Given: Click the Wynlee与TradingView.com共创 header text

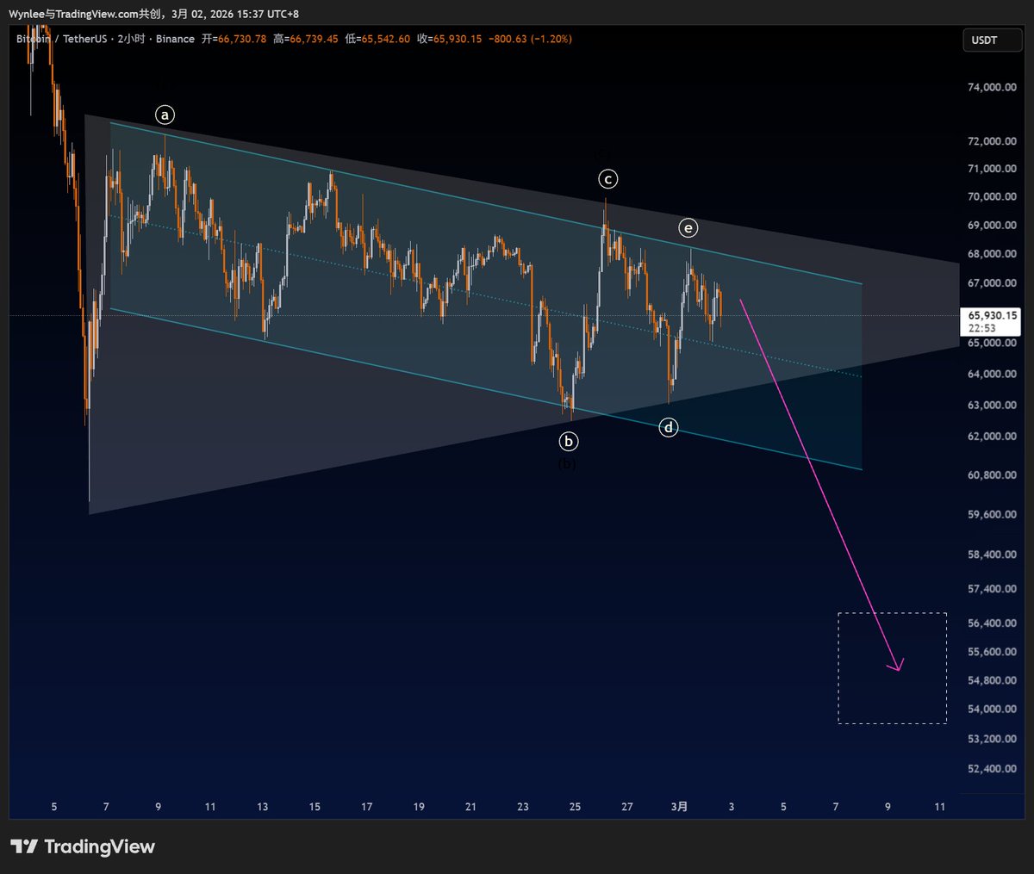Looking at the screenshot, I should tap(84, 15).
